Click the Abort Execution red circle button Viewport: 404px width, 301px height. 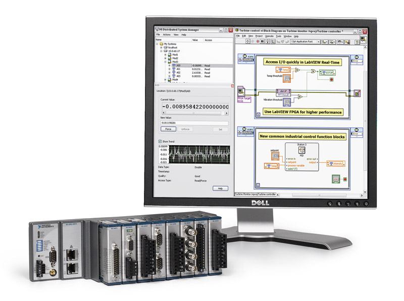tap(258, 41)
